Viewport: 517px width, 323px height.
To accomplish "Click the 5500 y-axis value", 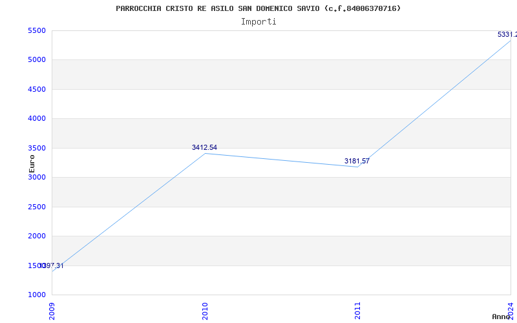I will [x=37, y=30].
